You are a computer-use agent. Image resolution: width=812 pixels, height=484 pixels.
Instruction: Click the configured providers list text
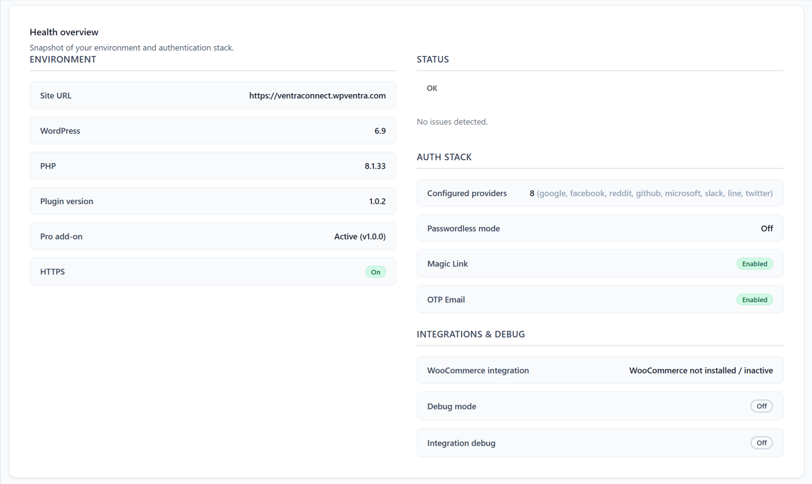click(654, 193)
